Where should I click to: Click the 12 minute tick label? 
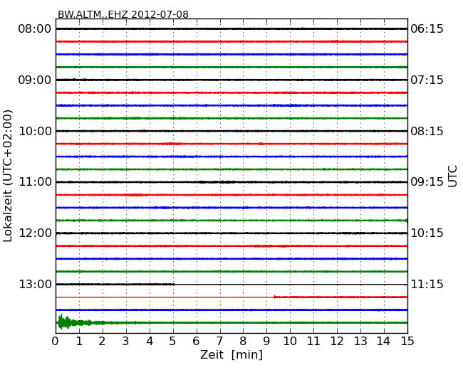[337, 342]
